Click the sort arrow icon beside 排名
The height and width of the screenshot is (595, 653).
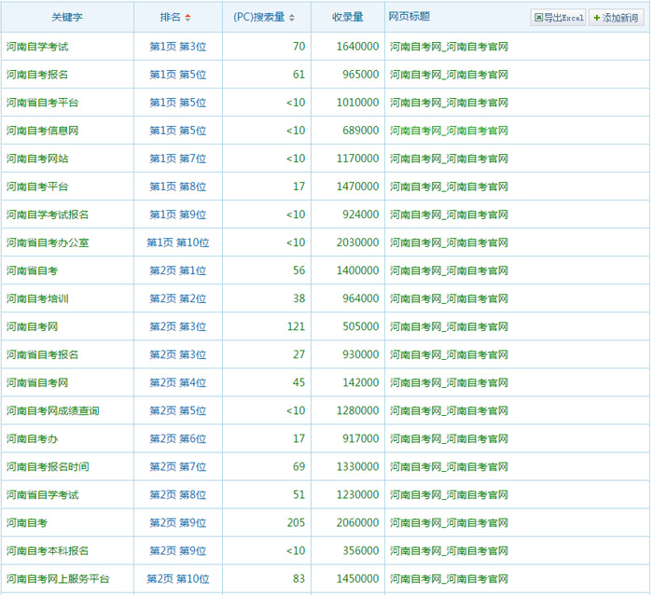click(188, 18)
